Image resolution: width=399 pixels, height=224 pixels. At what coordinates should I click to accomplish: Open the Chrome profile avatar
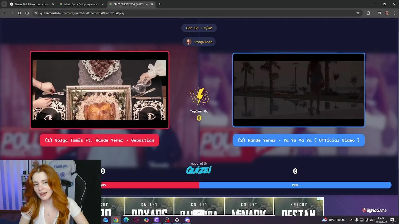tap(387, 13)
